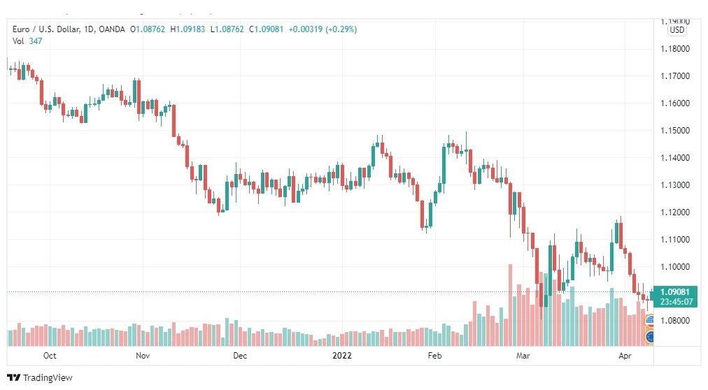Click the US flag economic event icon
The height and width of the screenshot is (390, 708).
point(649,321)
